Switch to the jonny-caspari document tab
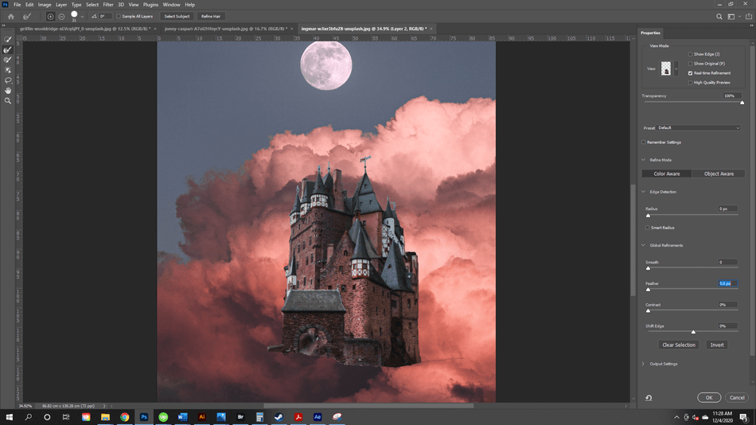This screenshot has width=756, height=425. point(225,29)
